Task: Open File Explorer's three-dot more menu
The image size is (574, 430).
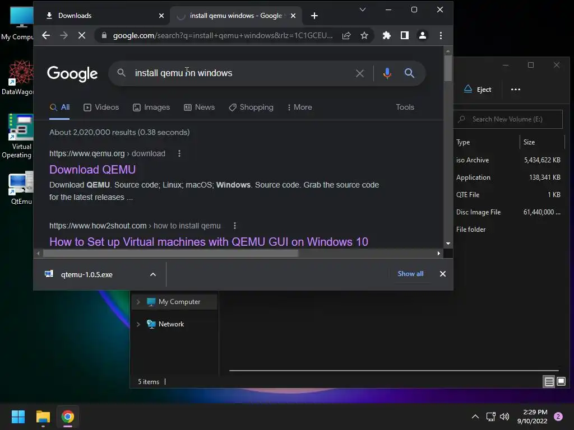Action: 516,90
